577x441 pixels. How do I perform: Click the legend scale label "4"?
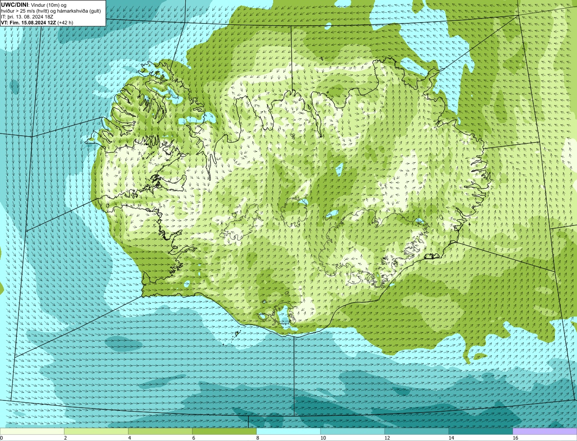[129, 438]
